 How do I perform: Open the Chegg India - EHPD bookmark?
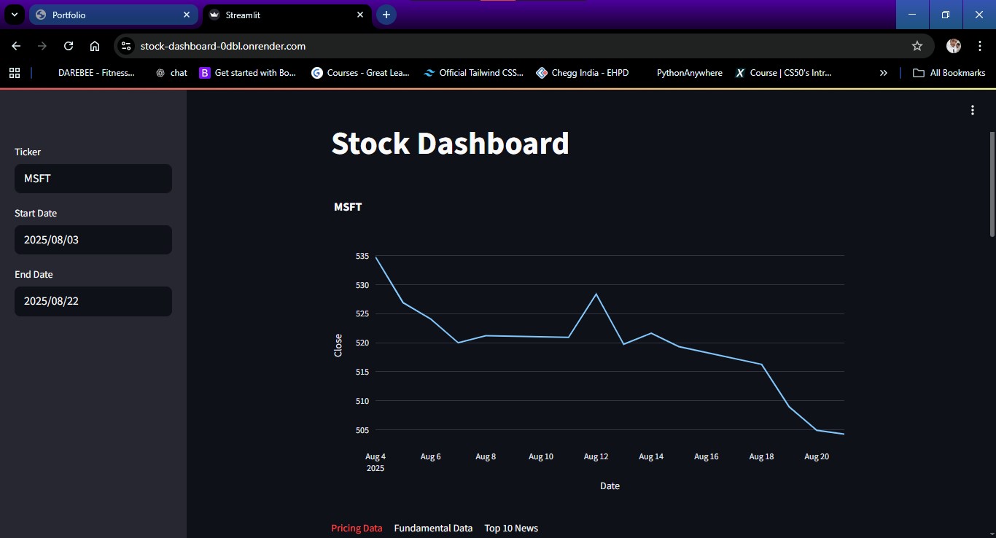tap(582, 72)
